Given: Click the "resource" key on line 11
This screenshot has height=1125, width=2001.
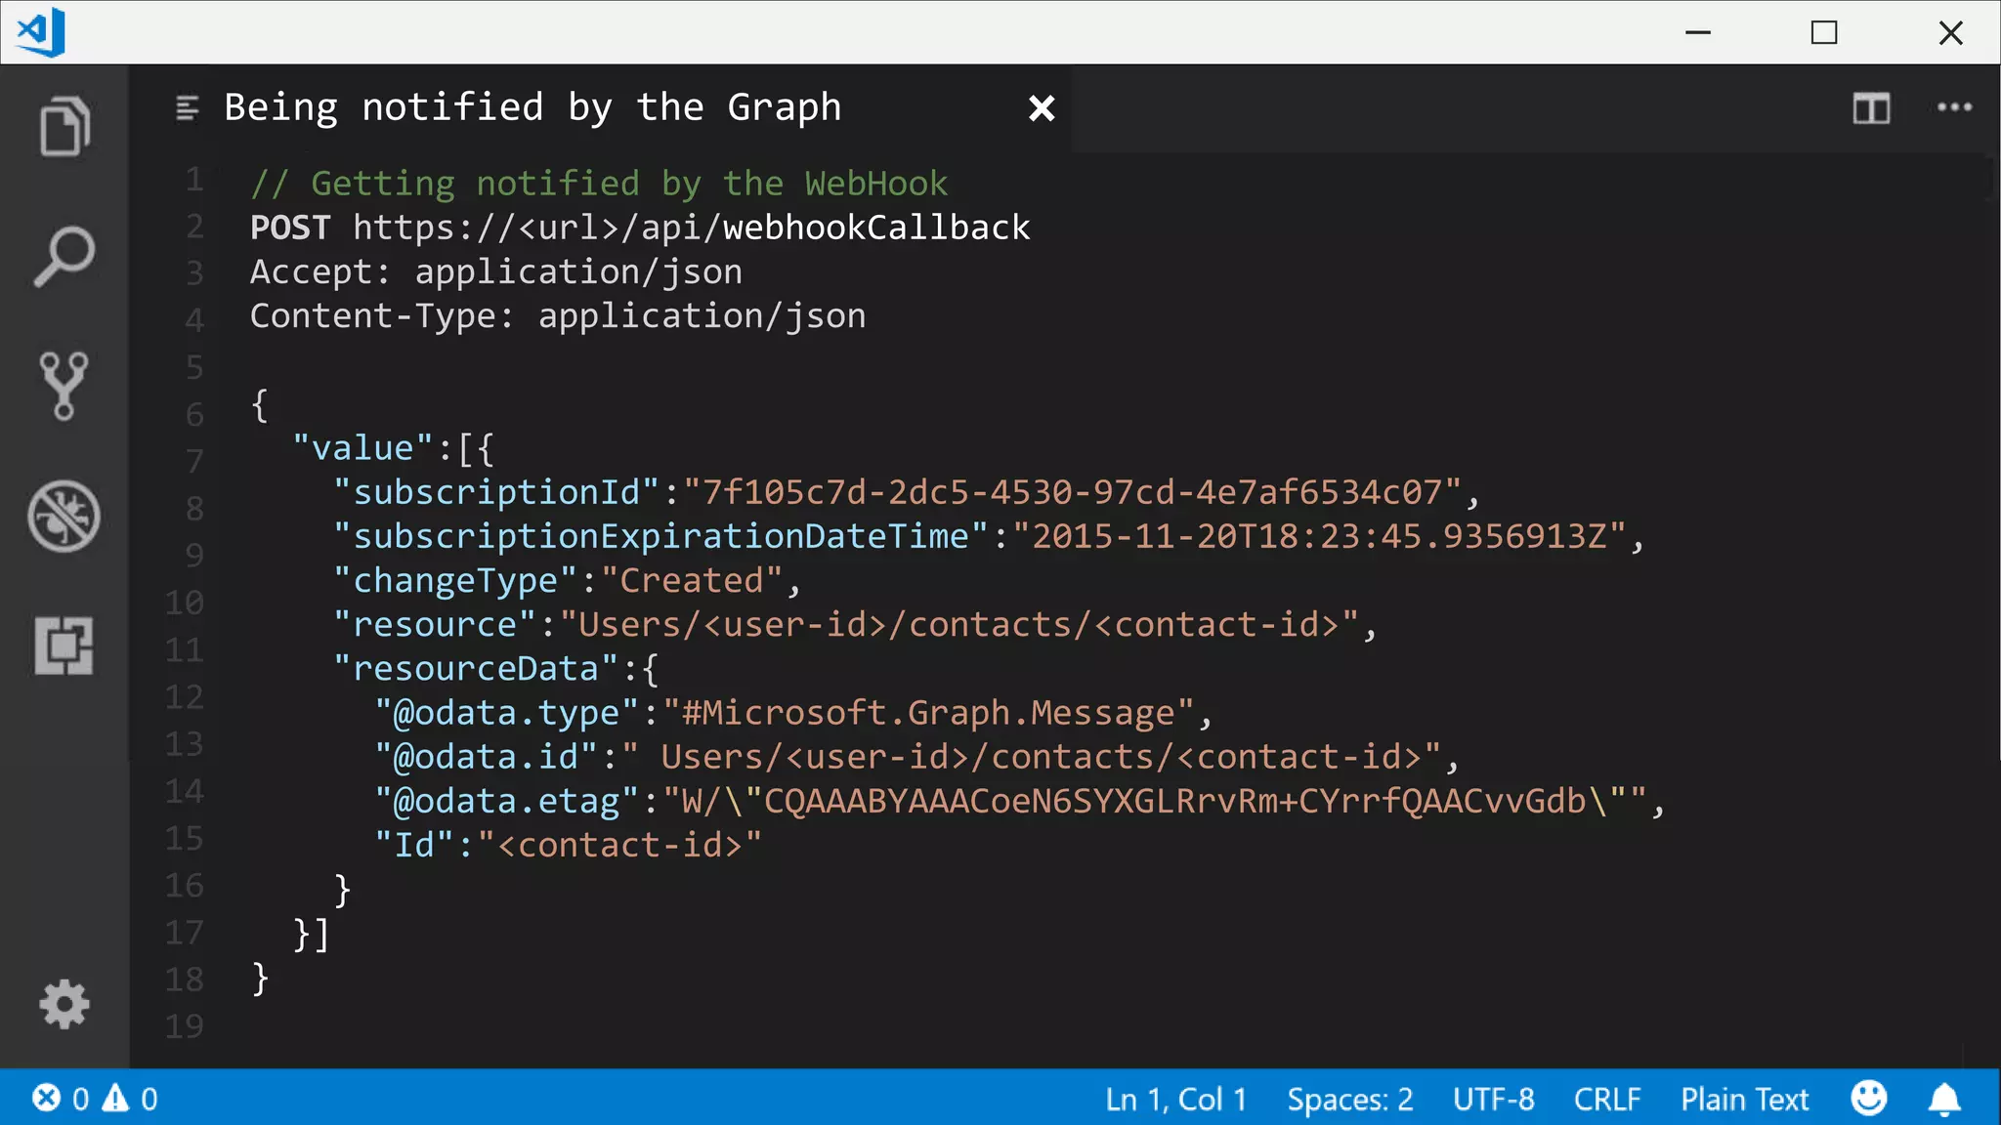Looking at the screenshot, I should [x=435, y=625].
